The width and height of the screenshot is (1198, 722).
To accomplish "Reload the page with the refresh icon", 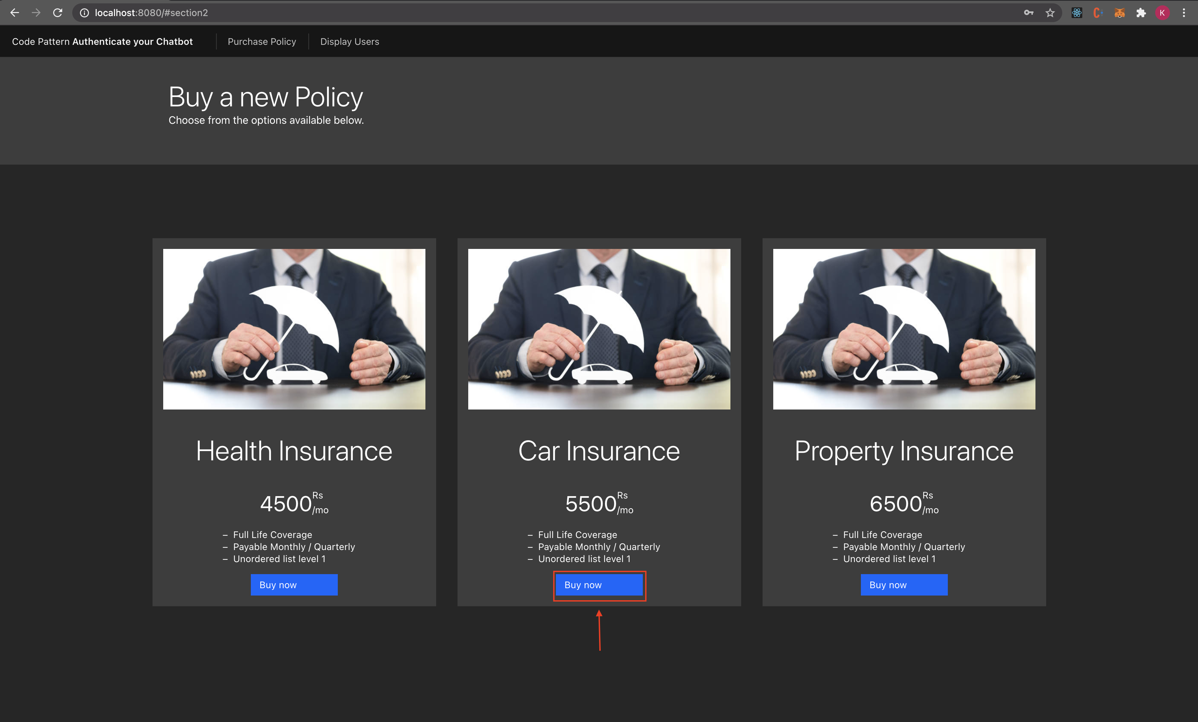I will [x=58, y=13].
